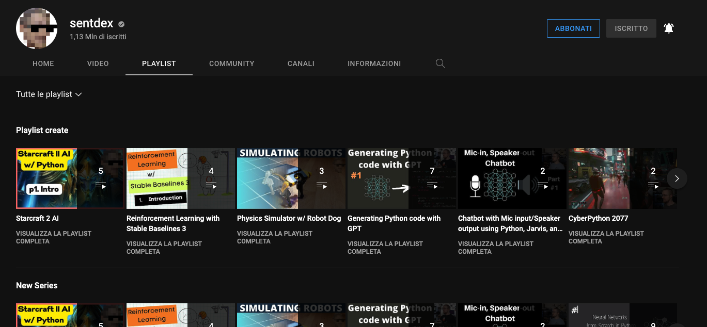This screenshot has width=707, height=327.
Task: Expand the Tutte le playlist dropdown
Action: [49, 94]
